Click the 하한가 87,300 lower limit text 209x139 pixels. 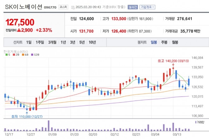pos(139,31)
